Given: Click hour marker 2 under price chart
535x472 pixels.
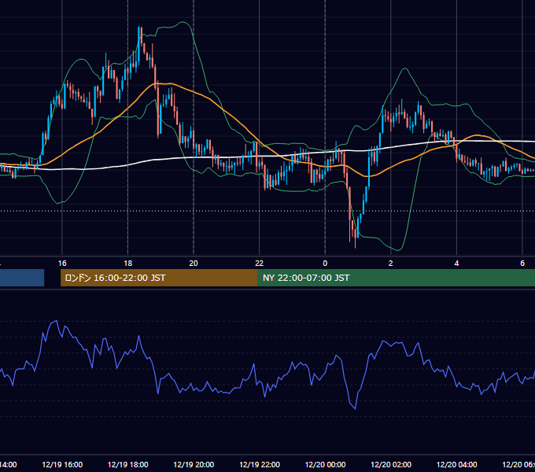Looking at the screenshot, I should click(x=391, y=264).
